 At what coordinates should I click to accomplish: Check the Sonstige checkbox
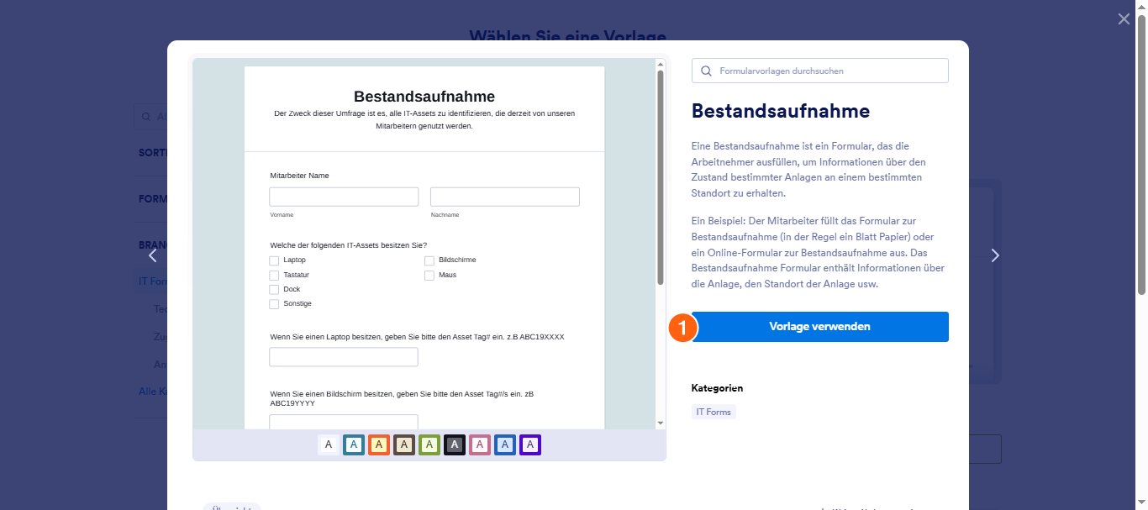click(274, 303)
